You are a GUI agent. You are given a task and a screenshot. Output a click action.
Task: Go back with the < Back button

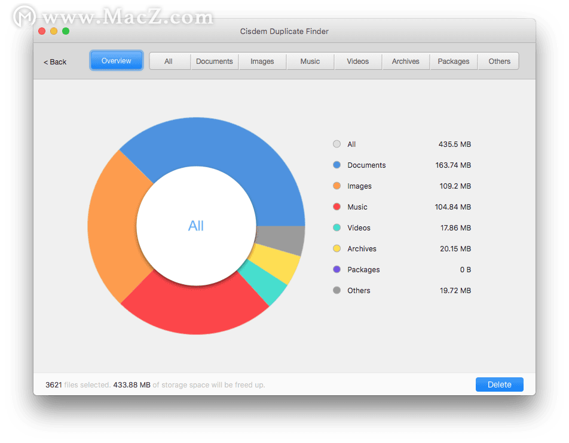[55, 62]
